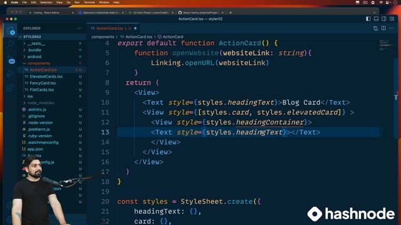Switch to GitHub React-native-projects browser tab

(x=200, y=12)
